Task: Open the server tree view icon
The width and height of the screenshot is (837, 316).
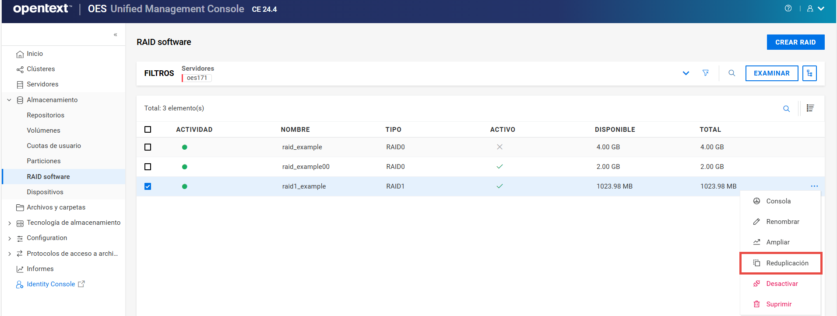Action: coord(809,73)
